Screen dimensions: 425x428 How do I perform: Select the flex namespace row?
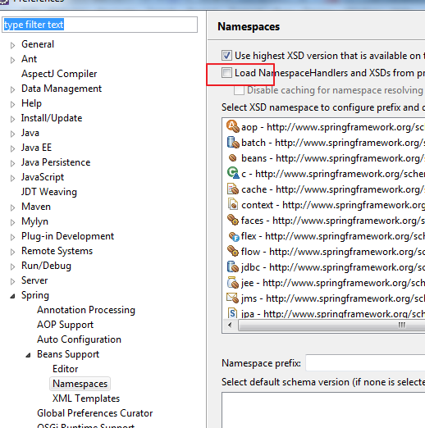point(324,236)
